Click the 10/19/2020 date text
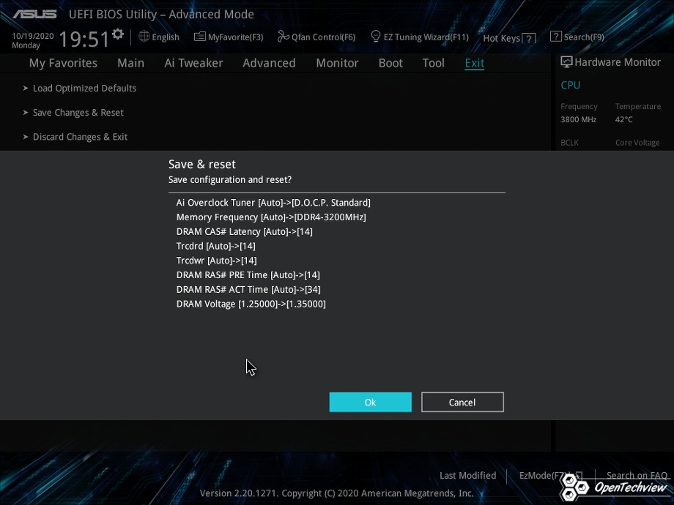This screenshot has width=674, height=505. pyautogui.click(x=33, y=36)
